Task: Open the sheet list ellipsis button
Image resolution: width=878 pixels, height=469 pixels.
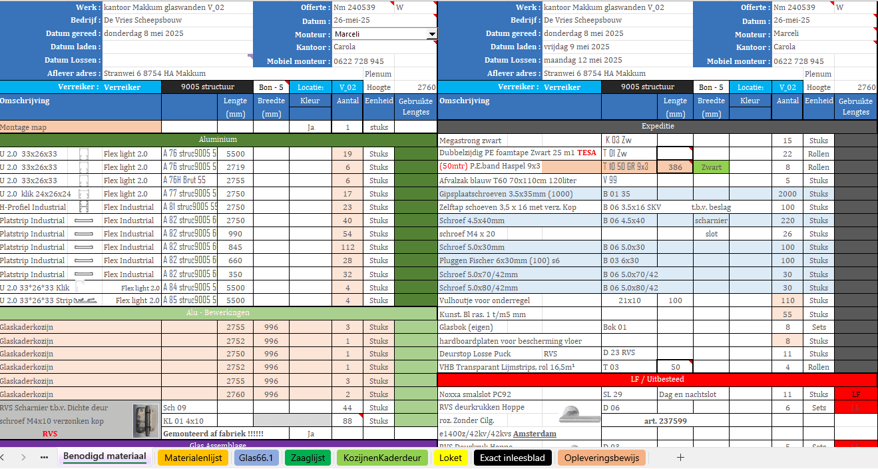Action: 45,458
